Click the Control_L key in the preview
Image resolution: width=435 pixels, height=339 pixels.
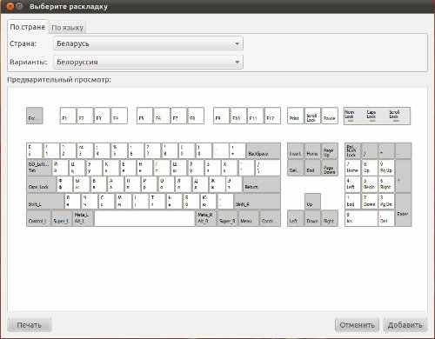click(x=38, y=218)
